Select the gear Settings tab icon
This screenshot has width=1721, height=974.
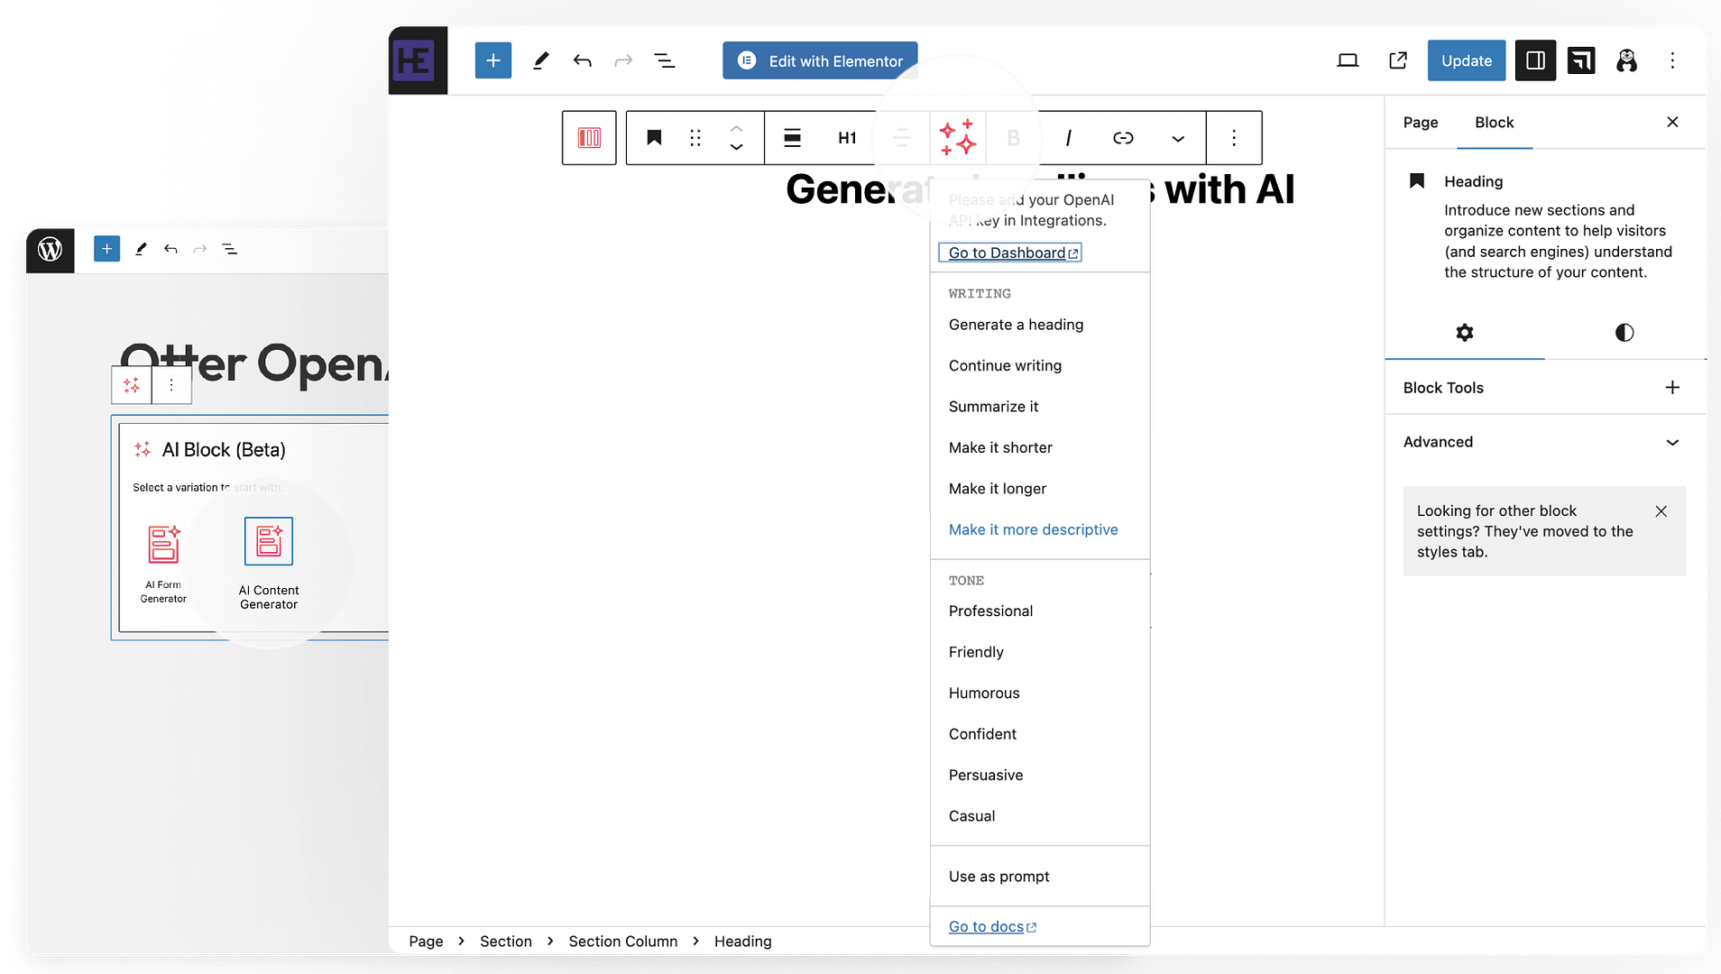click(1464, 333)
